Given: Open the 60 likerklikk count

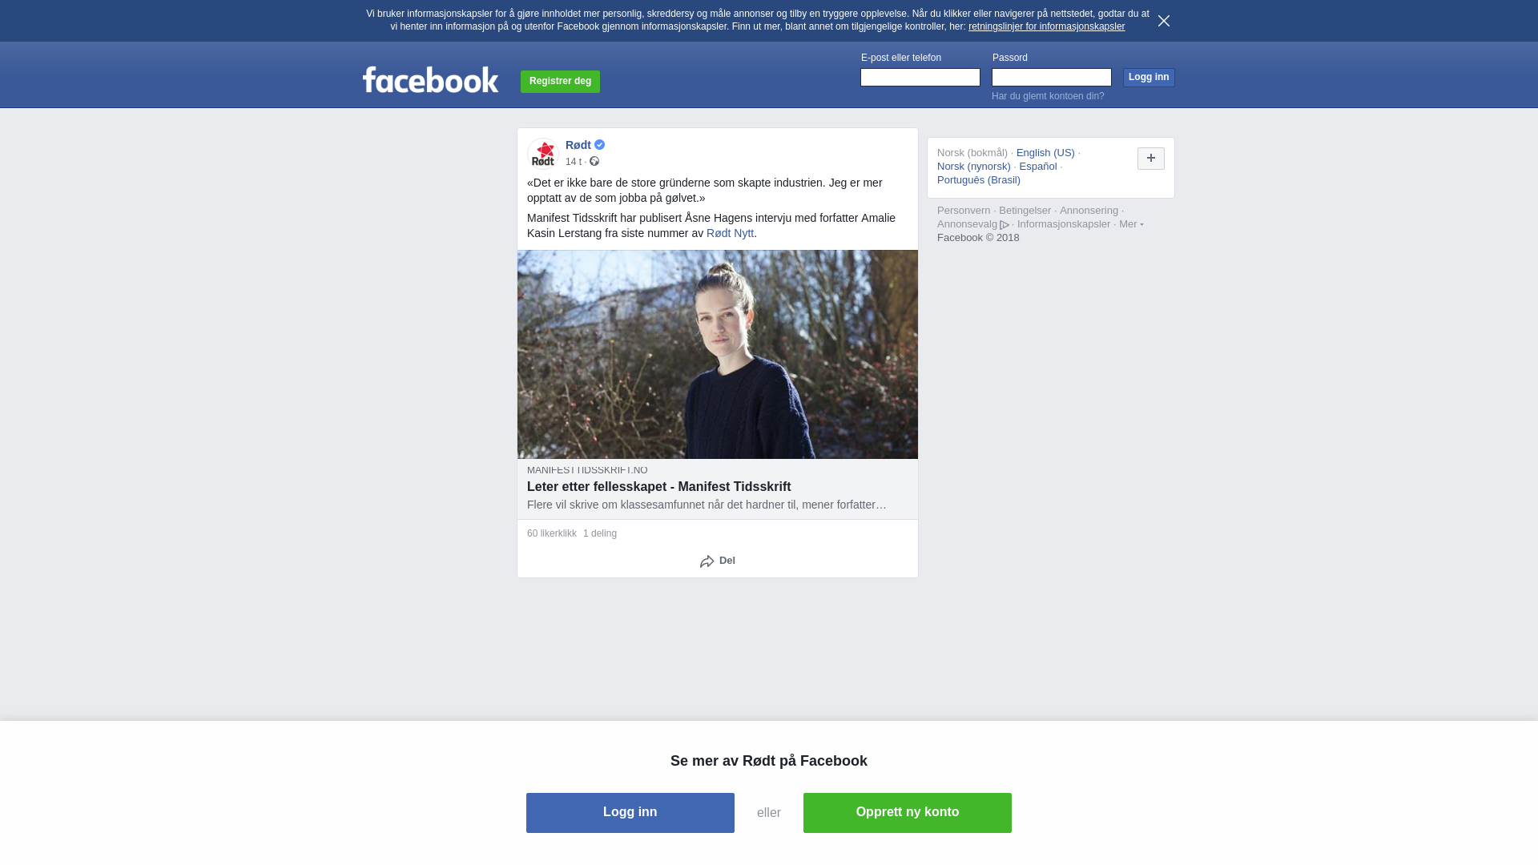Looking at the screenshot, I should coord(552,533).
